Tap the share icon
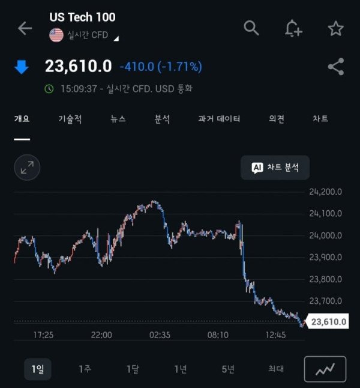 tap(335, 67)
